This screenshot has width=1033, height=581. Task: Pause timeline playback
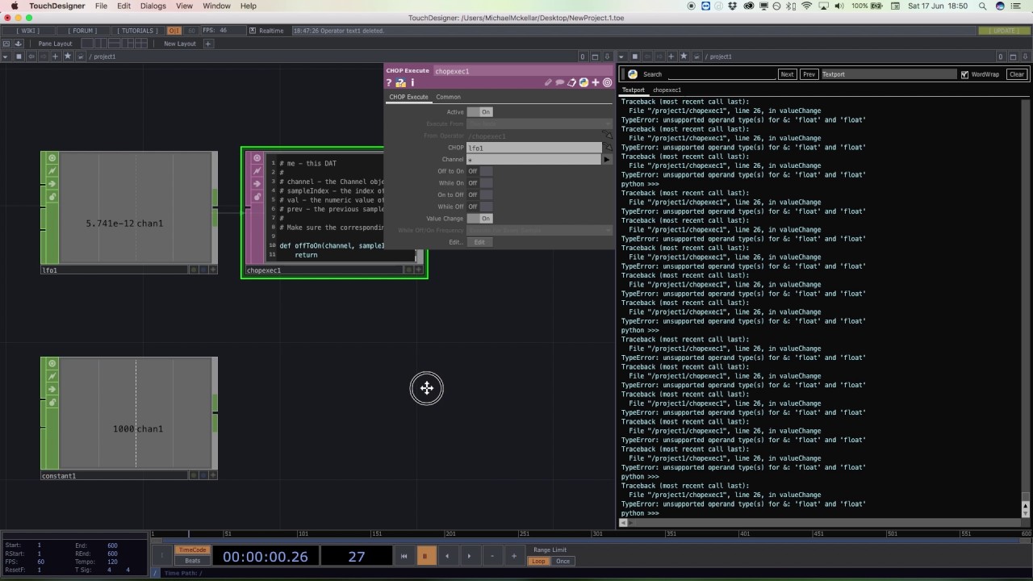(x=424, y=556)
